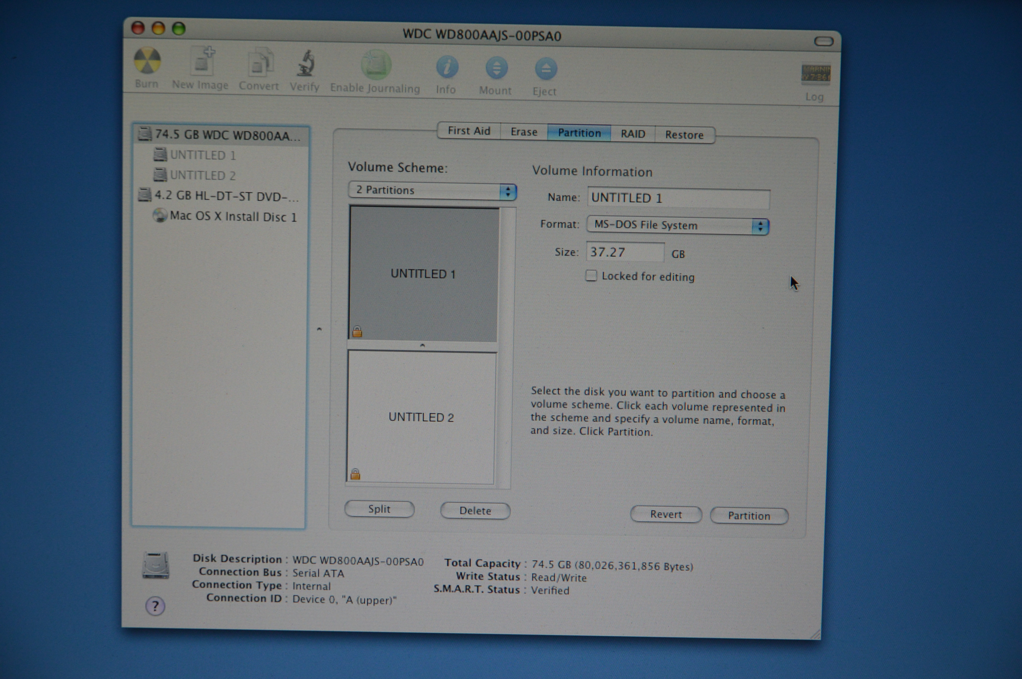Image resolution: width=1022 pixels, height=679 pixels.
Task: Click the Split button
Action: pos(380,509)
